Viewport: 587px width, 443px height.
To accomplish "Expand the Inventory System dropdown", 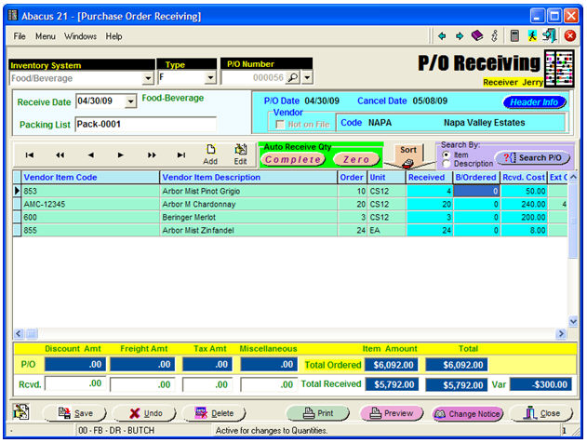I will coord(148,78).
